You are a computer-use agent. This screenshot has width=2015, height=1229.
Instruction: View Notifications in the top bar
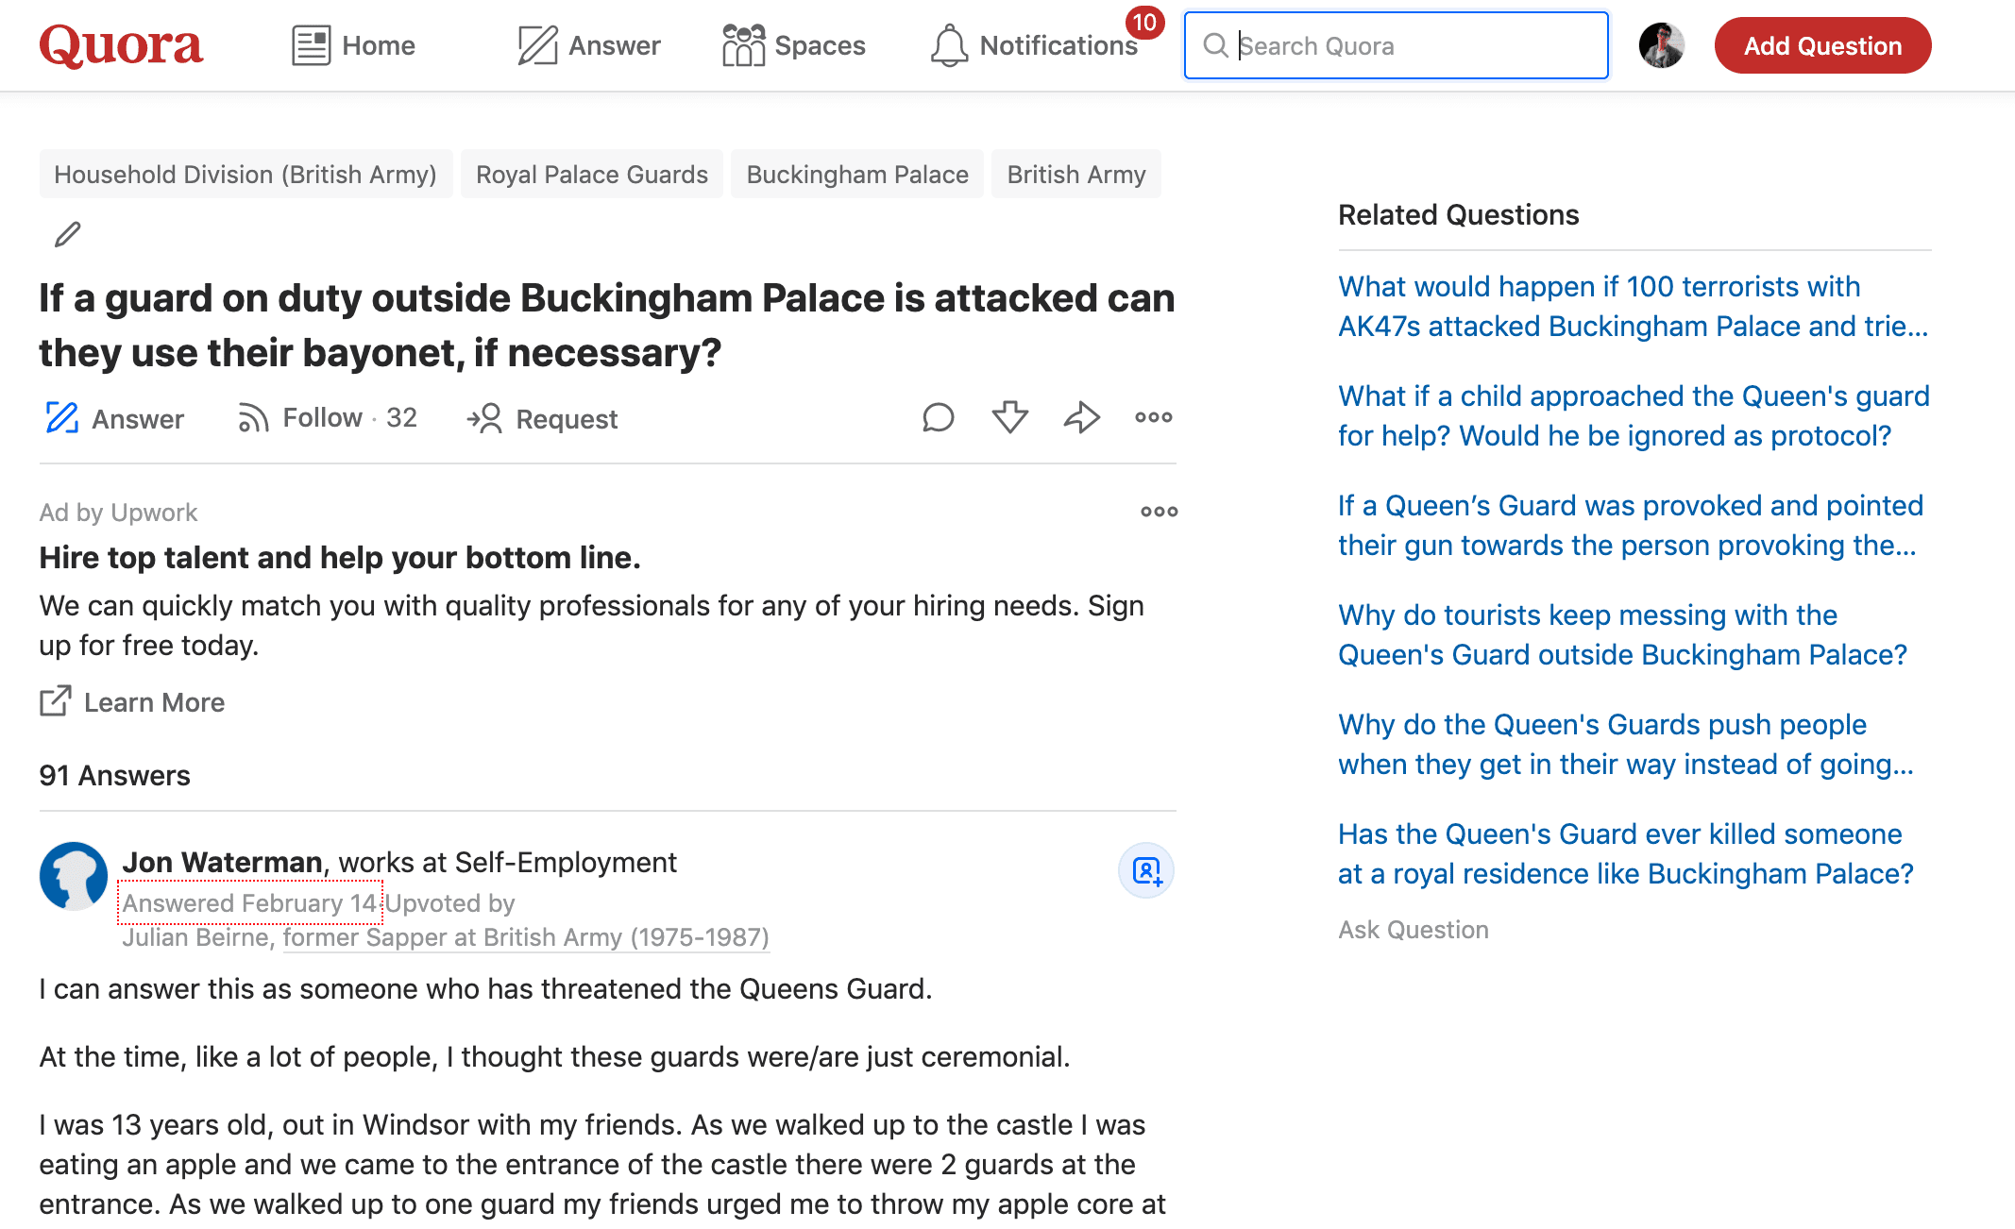1034,45
